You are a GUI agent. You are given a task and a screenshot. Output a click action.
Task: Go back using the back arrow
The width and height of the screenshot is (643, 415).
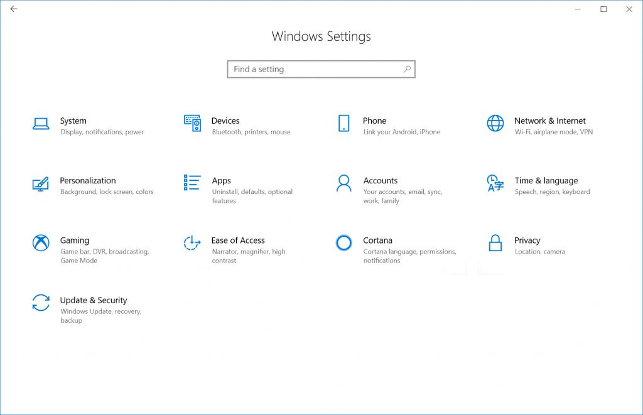click(x=14, y=9)
